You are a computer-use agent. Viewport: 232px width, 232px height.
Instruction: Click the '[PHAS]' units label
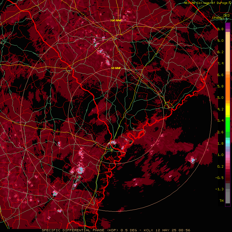[x=218, y=18]
